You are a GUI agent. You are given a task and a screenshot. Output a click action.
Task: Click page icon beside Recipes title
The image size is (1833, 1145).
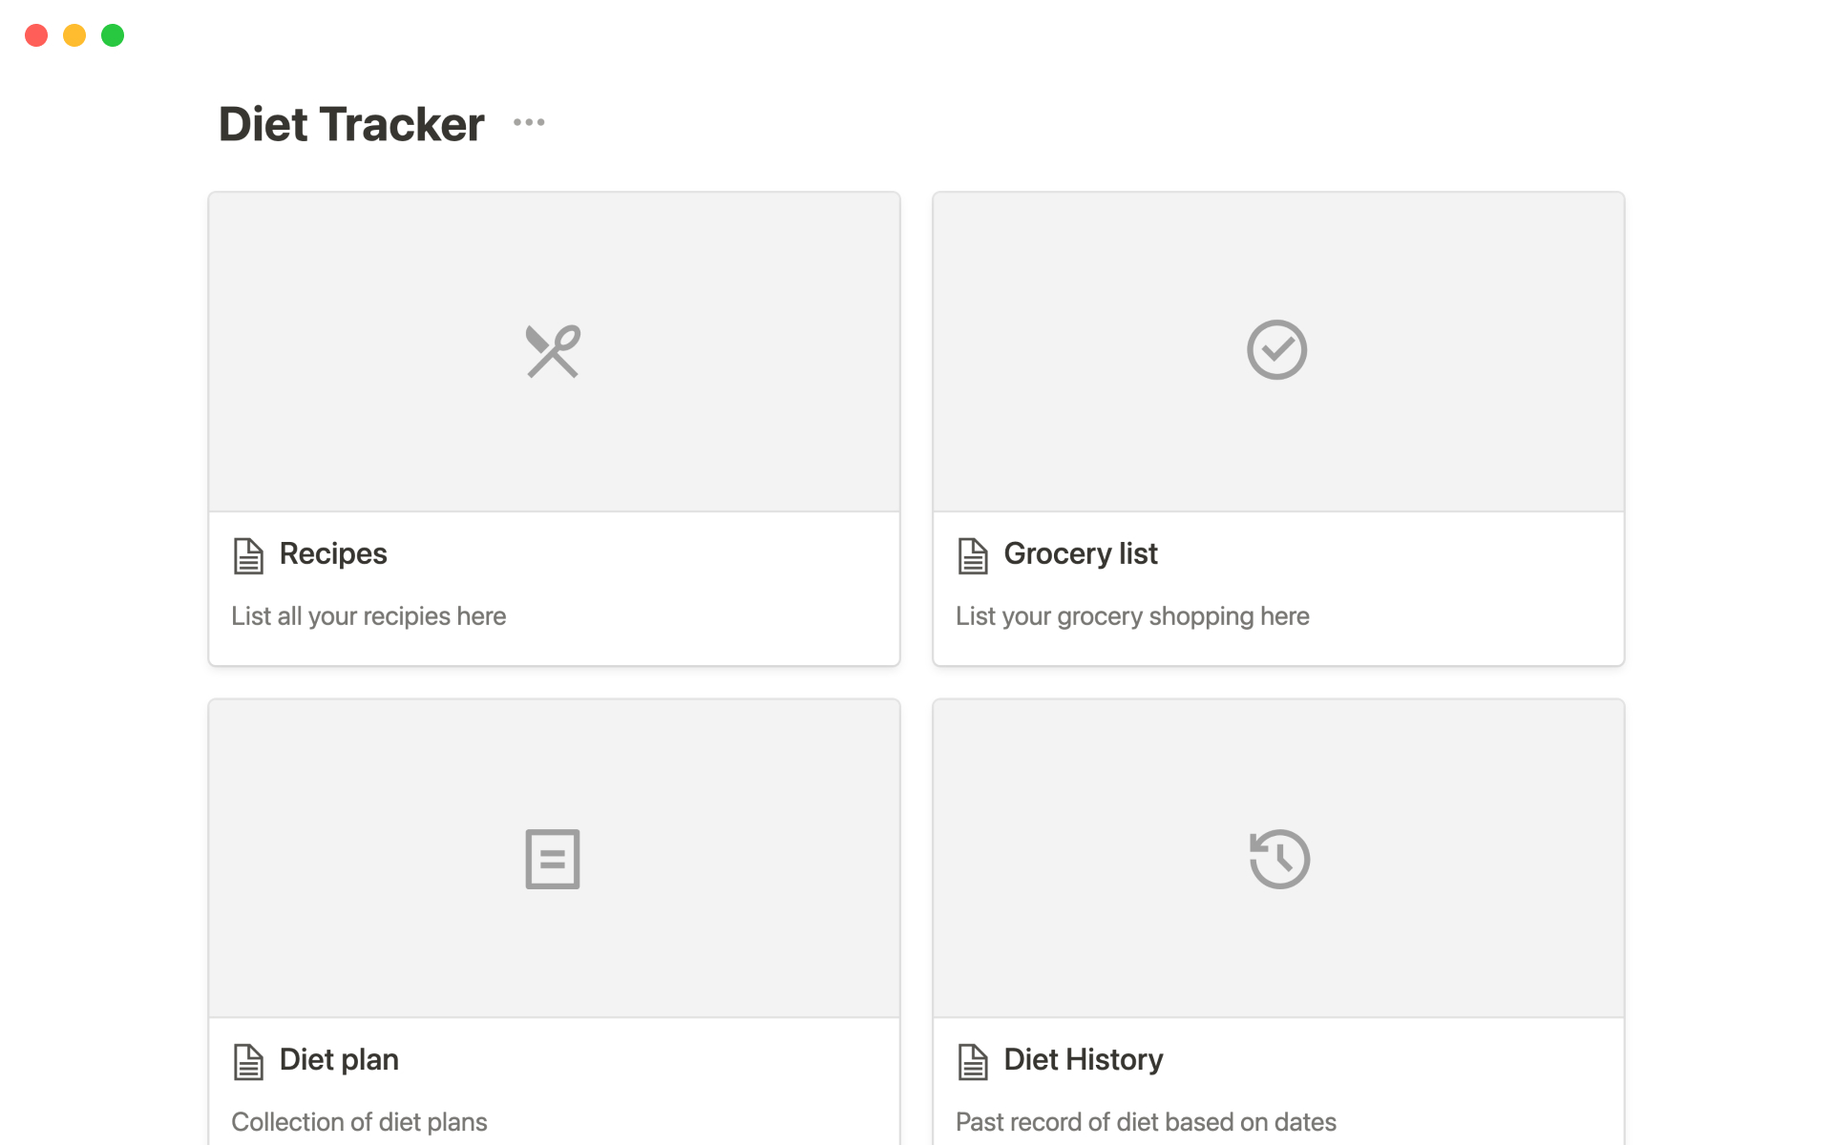(x=248, y=555)
